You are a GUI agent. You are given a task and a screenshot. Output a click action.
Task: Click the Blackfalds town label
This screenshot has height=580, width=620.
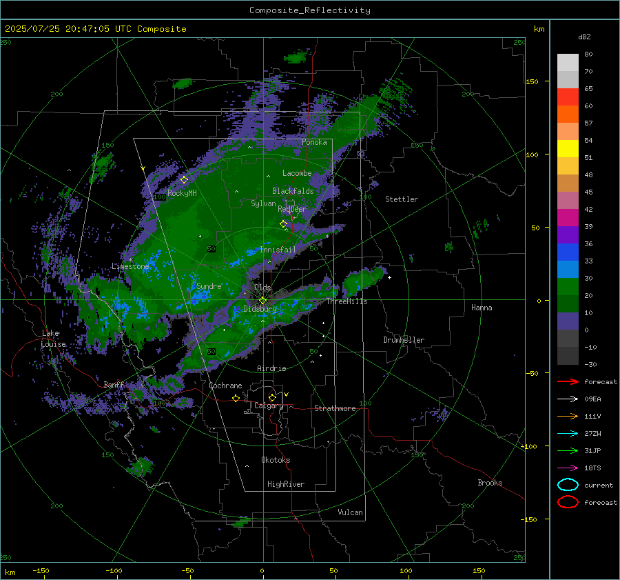[293, 191]
